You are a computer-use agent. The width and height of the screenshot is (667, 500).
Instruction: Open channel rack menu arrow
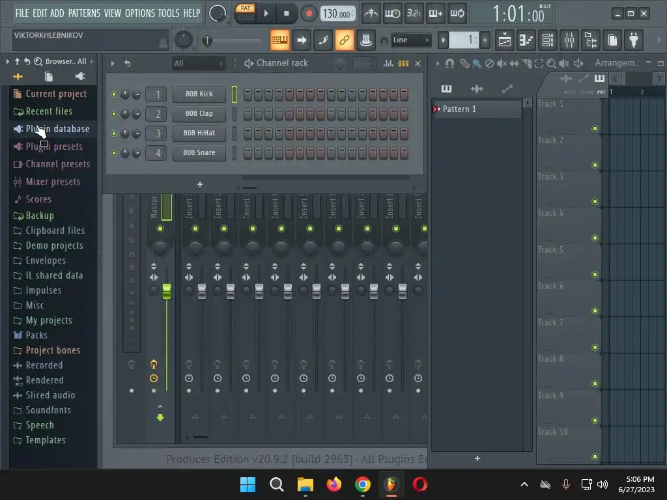(113, 63)
